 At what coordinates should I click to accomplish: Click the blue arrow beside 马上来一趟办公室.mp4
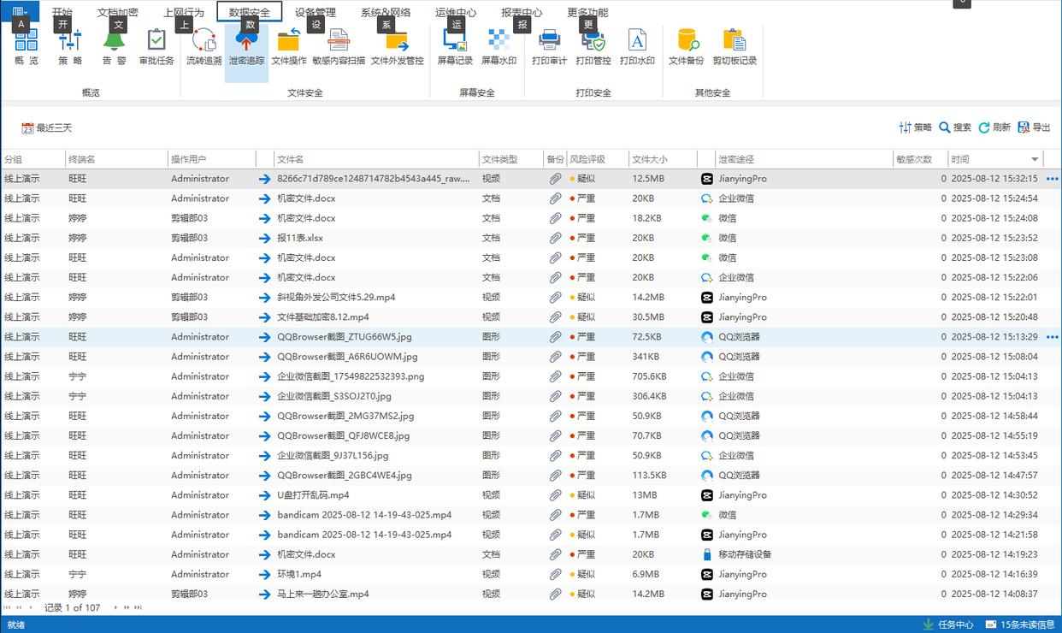264,594
